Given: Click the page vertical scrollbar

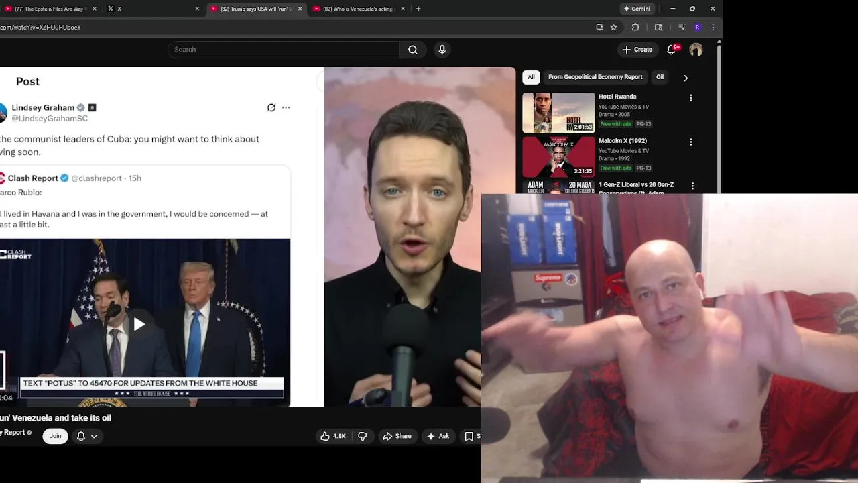Looking at the screenshot, I should tap(719, 121).
